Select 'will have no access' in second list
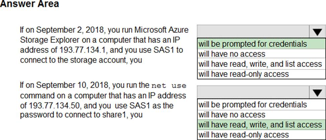Image resolution: width=326 pixels, height=140 pixels. pos(261,115)
